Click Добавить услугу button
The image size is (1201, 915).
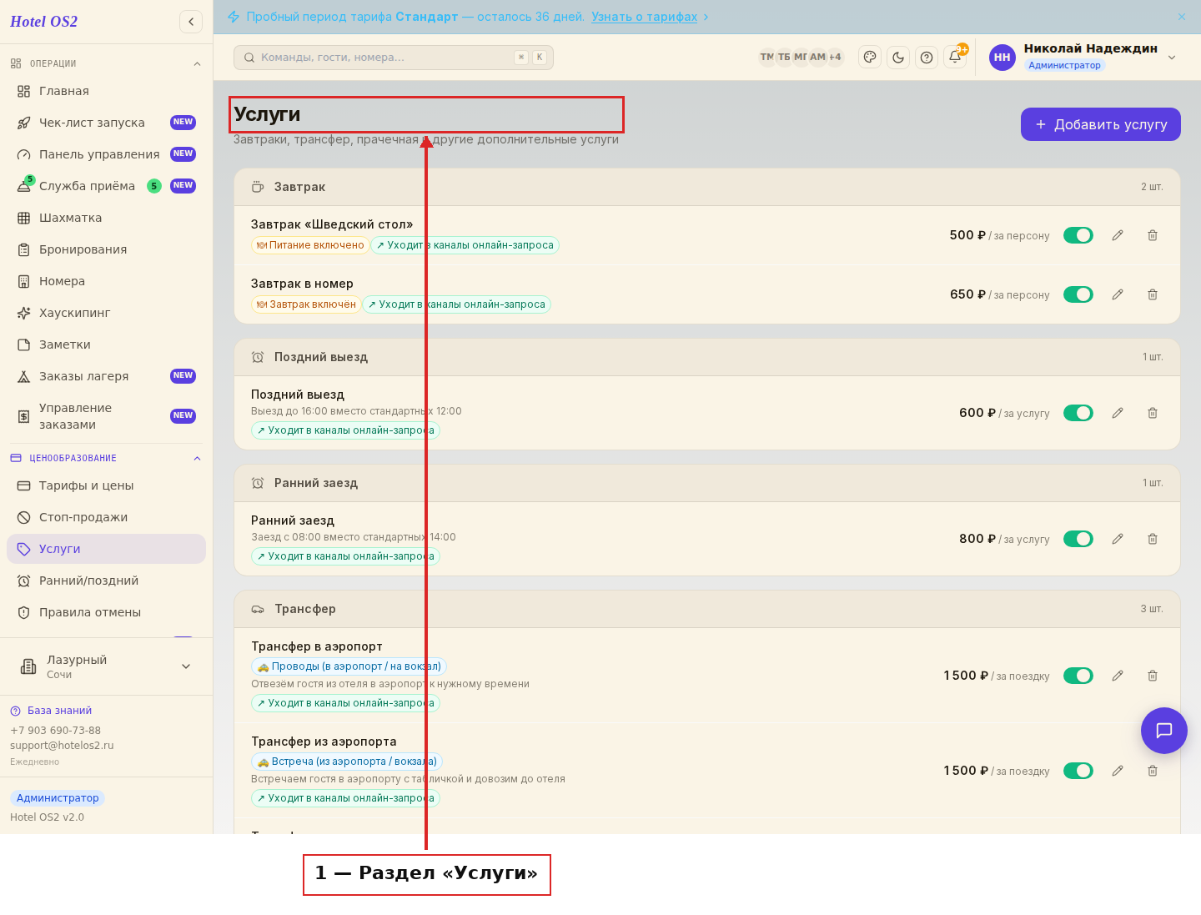[x=1101, y=124]
